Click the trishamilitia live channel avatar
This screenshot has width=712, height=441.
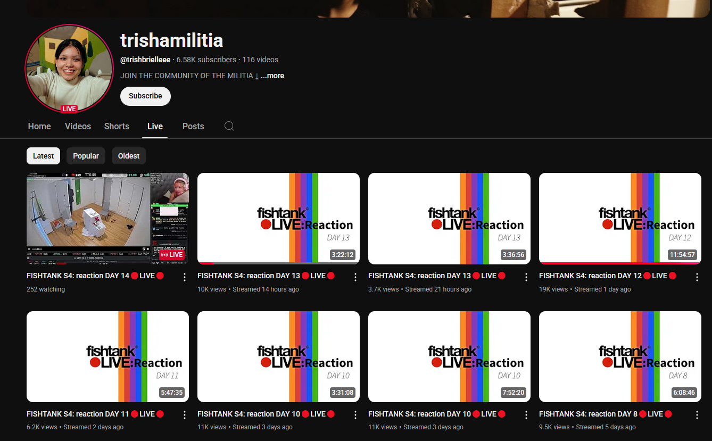click(x=69, y=69)
